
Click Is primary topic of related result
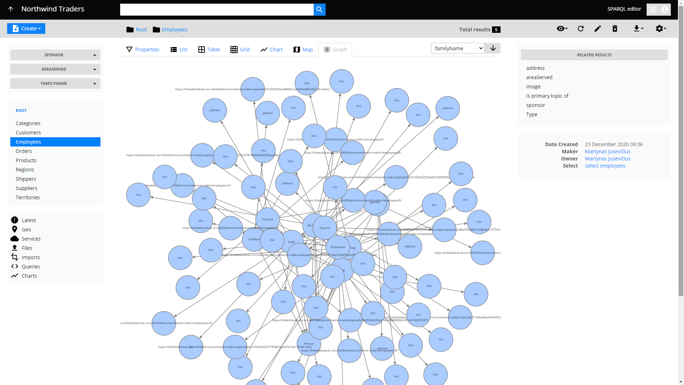pyautogui.click(x=547, y=96)
